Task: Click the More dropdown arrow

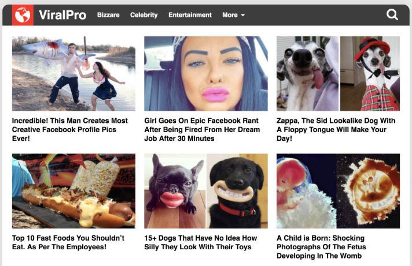Action: point(243,16)
